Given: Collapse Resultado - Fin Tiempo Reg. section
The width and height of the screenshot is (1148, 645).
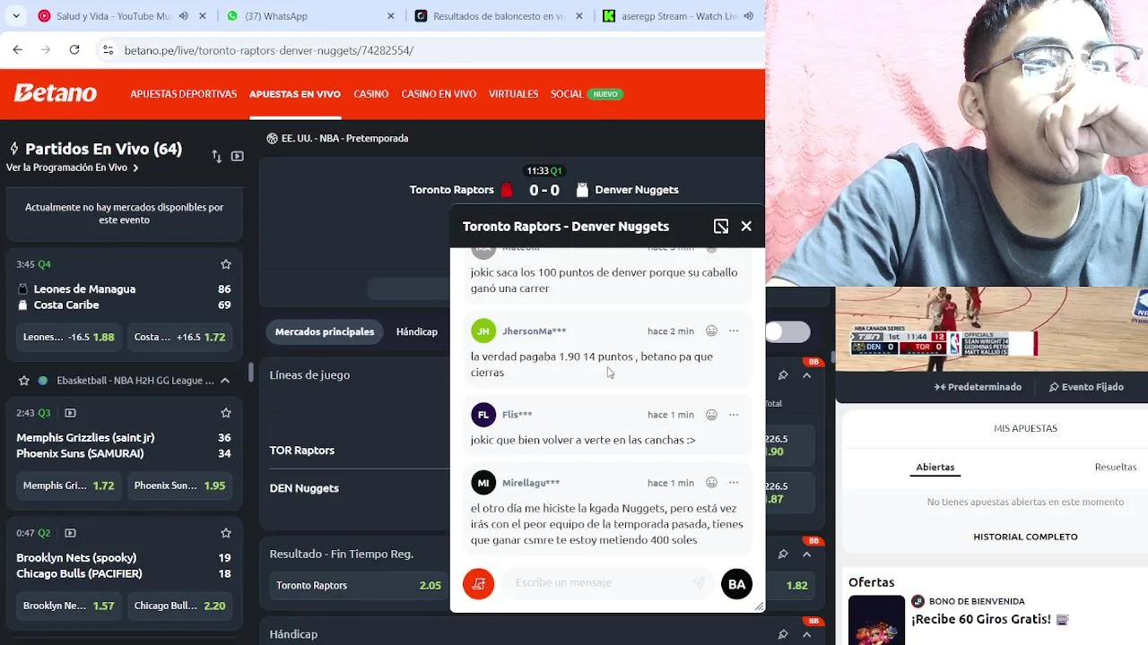Looking at the screenshot, I should tap(806, 555).
